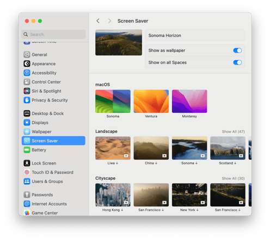This screenshot has height=240, width=270.
Task: Click the Displays sun icon
Action: pyautogui.click(x=27, y=123)
